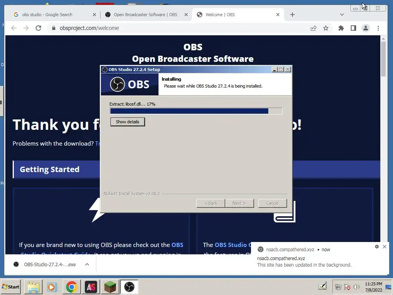Reload the obsproject.com page
Screen dimensions: 393x295
coord(38,28)
